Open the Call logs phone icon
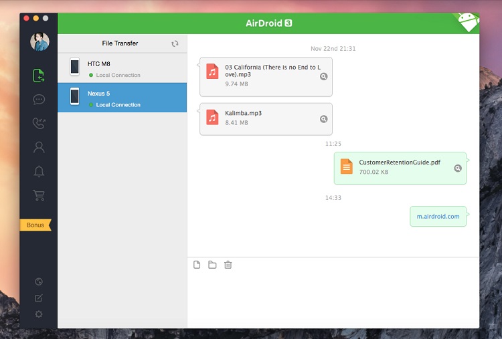The height and width of the screenshot is (339, 502). (39, 123)
